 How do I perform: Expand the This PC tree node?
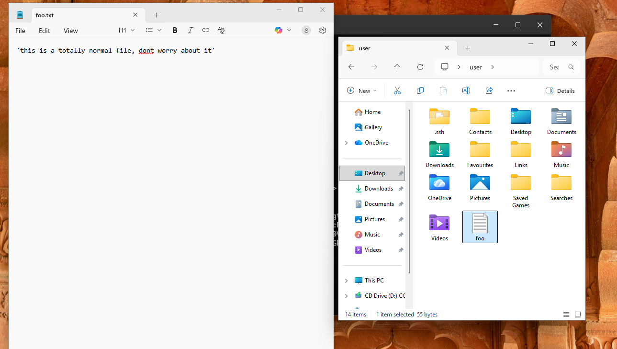coord(347,281)
